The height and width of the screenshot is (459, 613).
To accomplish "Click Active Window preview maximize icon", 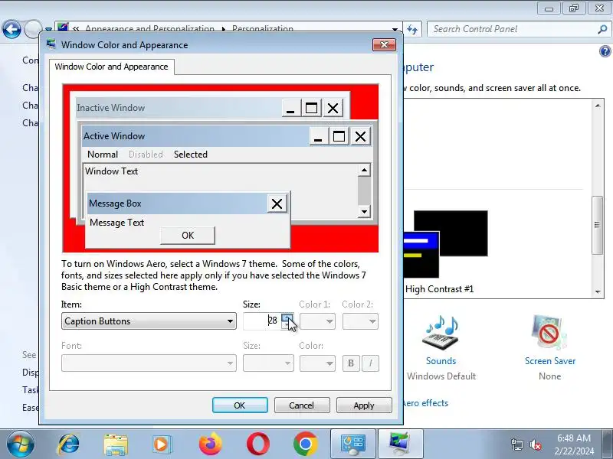I will pos(339,136).
